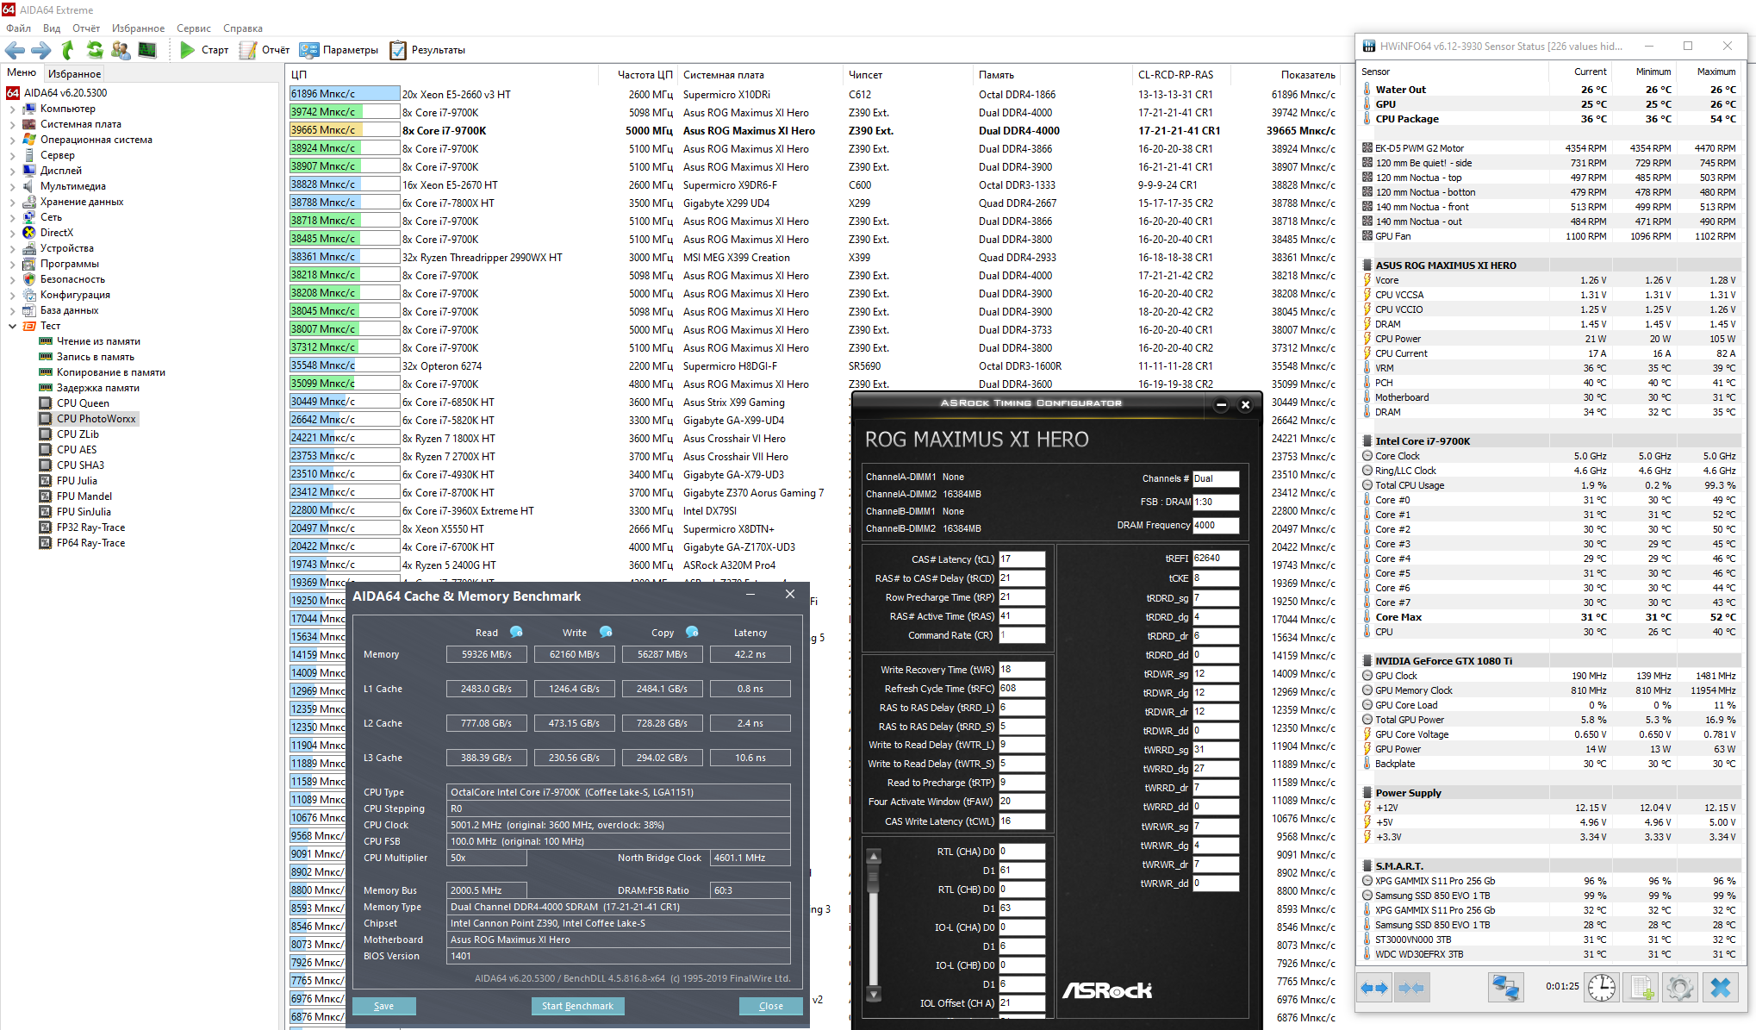Click the HWiNFO clock reset-timer icon
1756x1030 pixels.
pyautogui.click(x=1602, y=987)
